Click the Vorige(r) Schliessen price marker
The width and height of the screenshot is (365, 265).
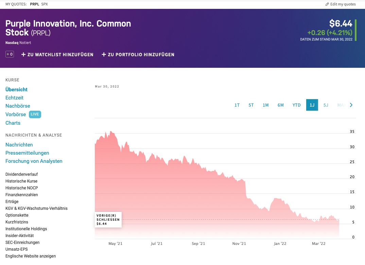[x=108, y=220]
